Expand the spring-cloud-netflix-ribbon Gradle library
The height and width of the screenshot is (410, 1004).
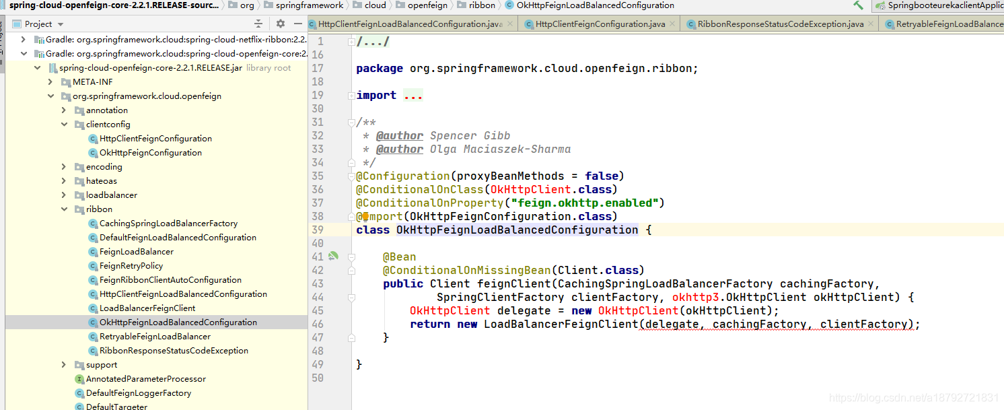coord(24,40)
